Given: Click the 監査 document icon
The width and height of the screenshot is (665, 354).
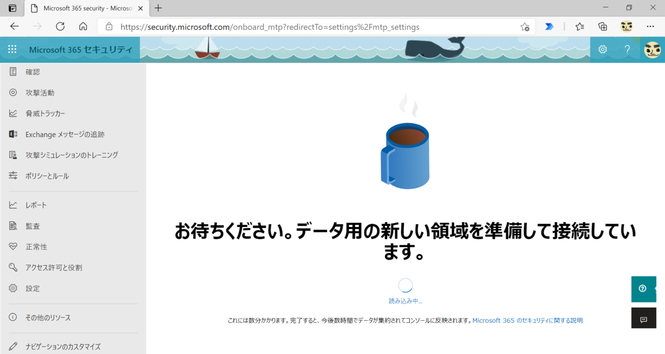Looking at the screenshot, I should [x=13, y=226].
